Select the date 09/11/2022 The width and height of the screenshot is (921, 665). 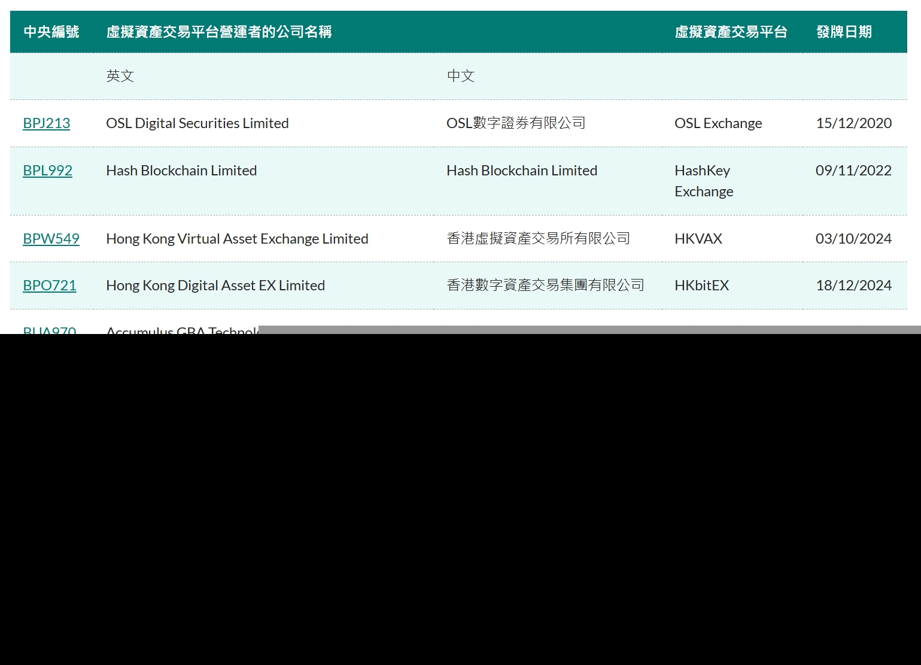[854, 171]
